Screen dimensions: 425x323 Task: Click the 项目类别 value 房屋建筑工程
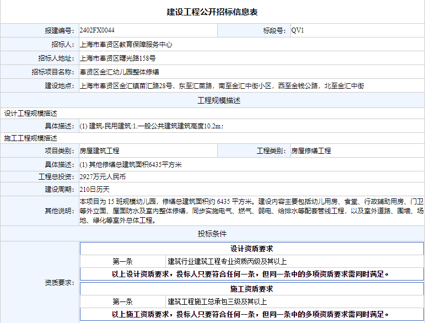pyautogui.click(x=99, y=151)
